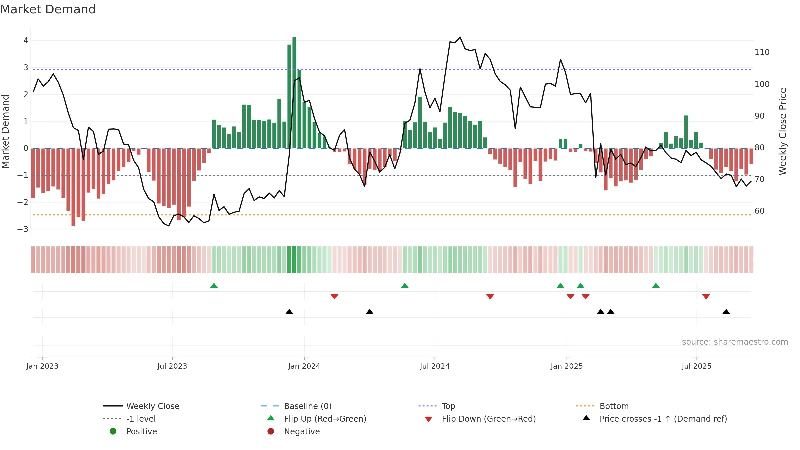The image size is (800, 450).
Task: Toggle the Positive legend entry
Action: (x=133, y=431)
